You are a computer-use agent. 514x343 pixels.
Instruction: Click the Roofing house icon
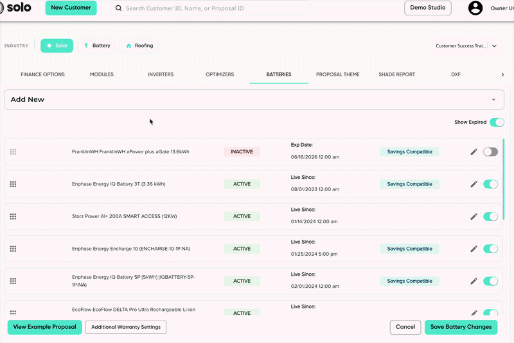point(129,46)
